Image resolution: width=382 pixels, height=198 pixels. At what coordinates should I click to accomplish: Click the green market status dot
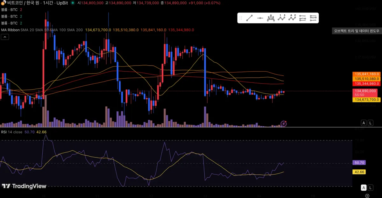click(73, 3)
